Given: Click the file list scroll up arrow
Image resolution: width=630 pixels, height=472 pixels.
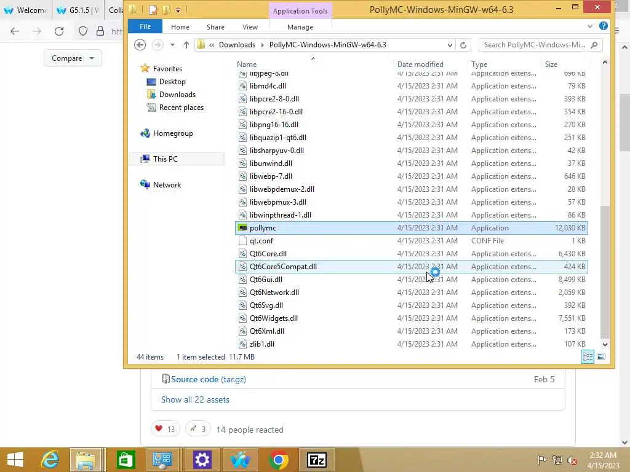Looking at the screenshot, I should tap(605, 63).
